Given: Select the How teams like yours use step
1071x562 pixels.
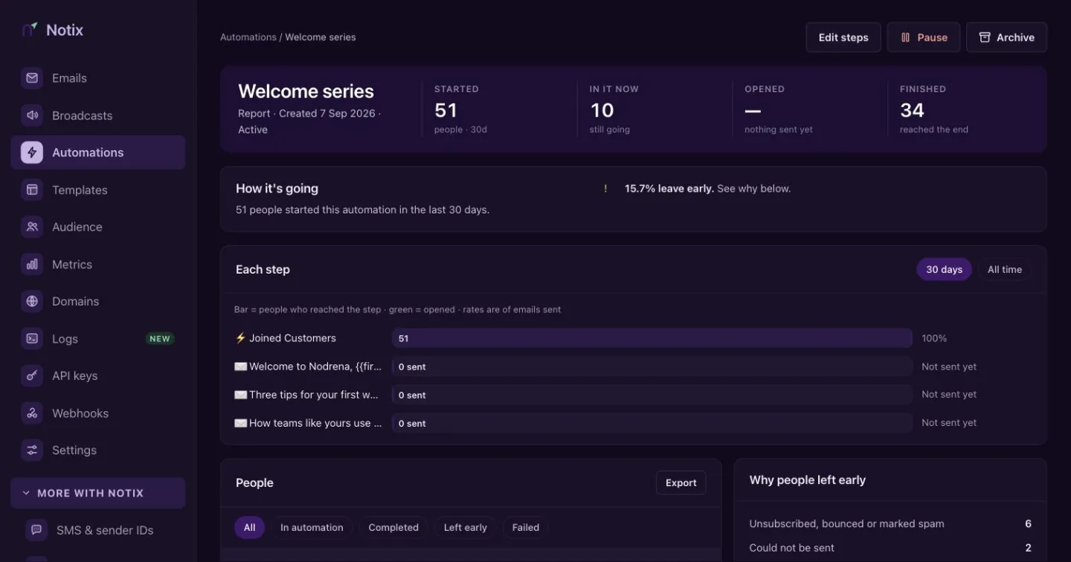Looking at the screenshot, I should pos(308,423).
